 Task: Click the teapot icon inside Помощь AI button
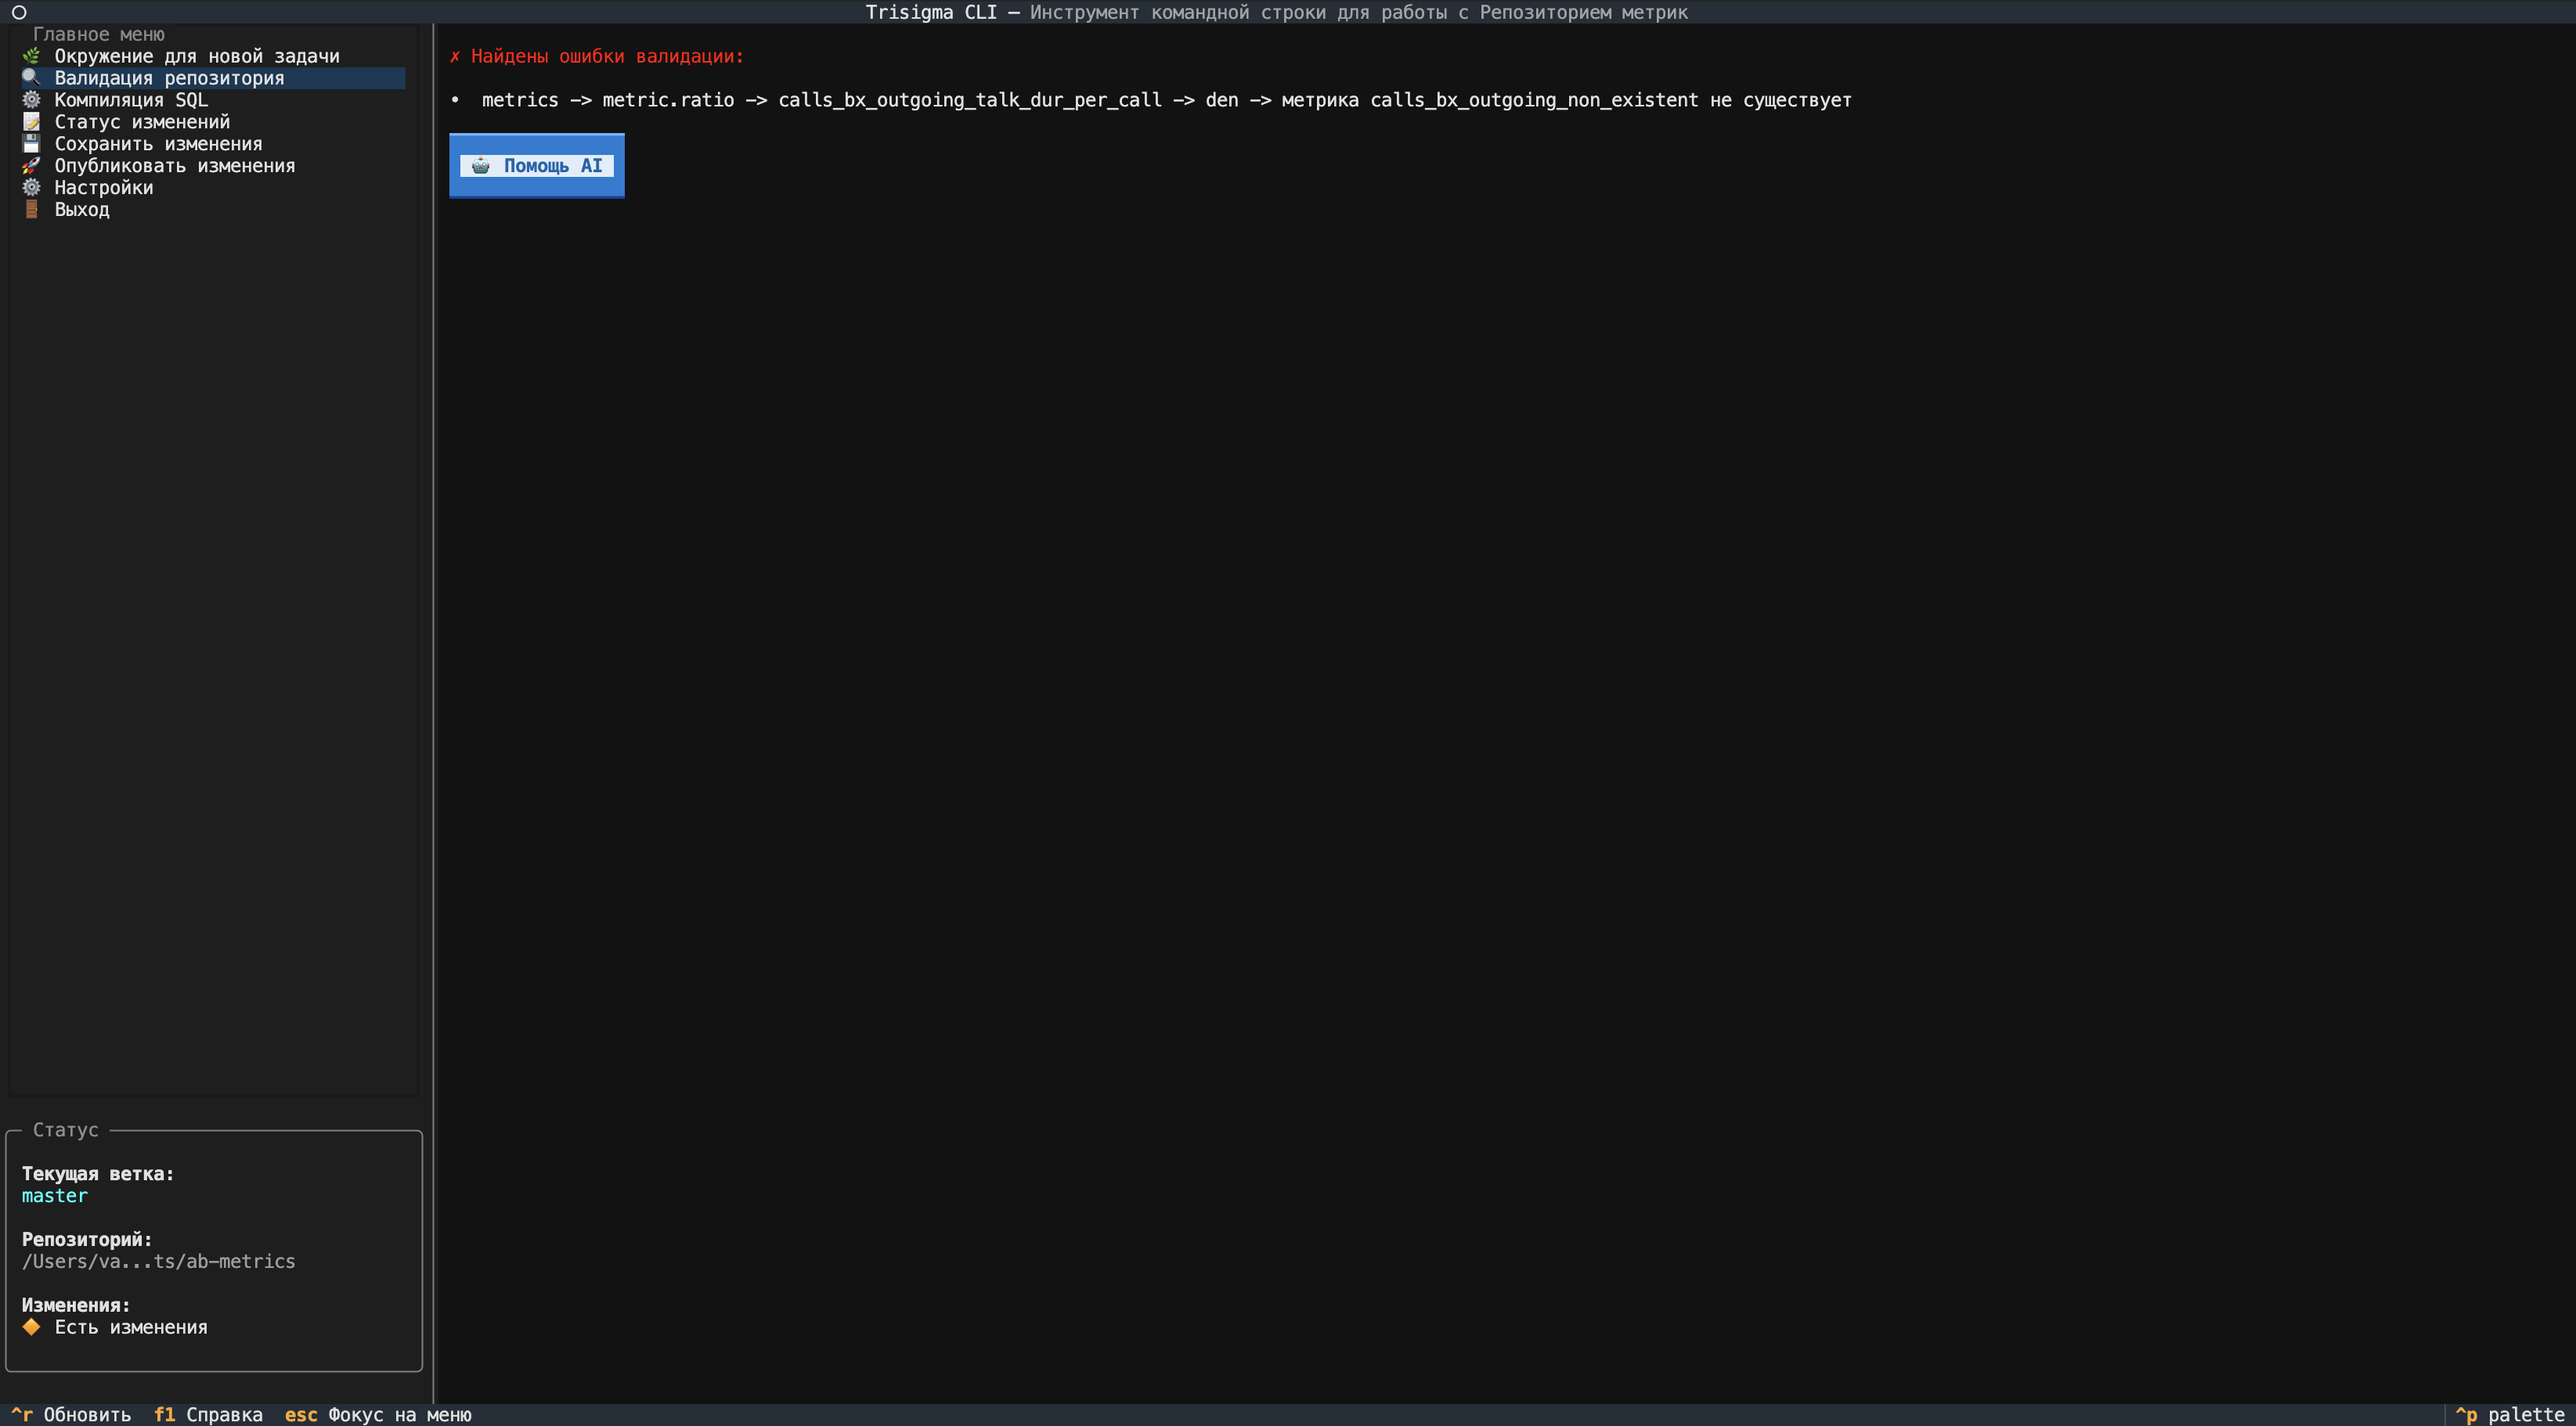coord(481,165)
